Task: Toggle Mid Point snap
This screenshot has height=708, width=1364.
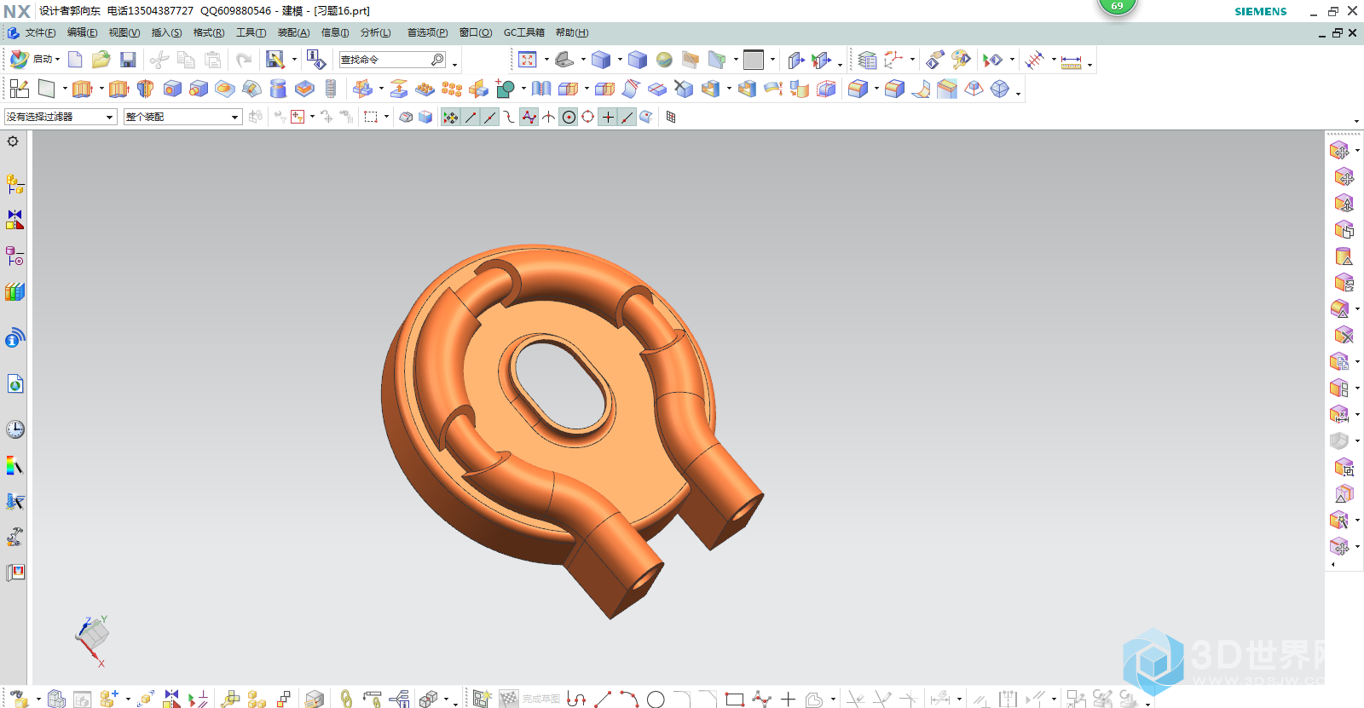Action: point(490,118)
